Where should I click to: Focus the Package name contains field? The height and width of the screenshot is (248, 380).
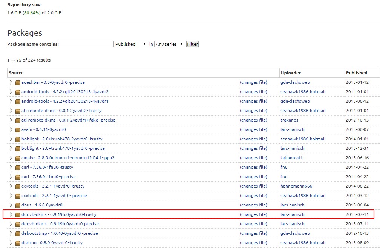[86, 44]
